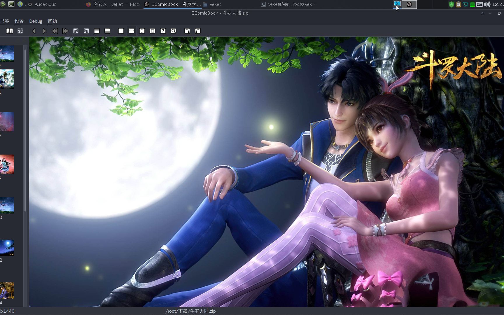Switch to Mozilla Firefox 微器人 taskbar entry
This screenshot has height=315, width=504.
click(x=115, y=4)
